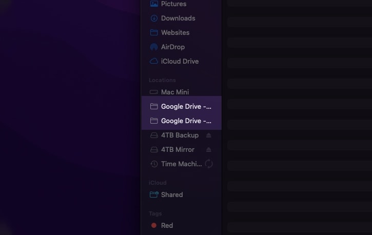
Task: Select the 4TB Mirror label
Action: 178,150
